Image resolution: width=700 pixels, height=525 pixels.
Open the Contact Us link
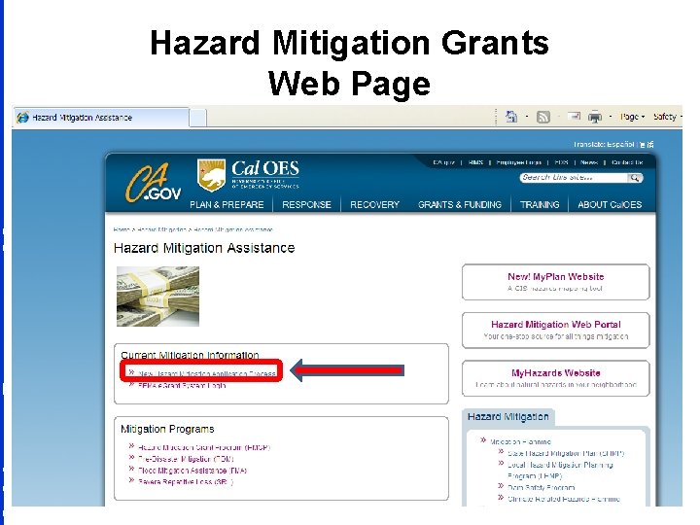tap(627, 162)
